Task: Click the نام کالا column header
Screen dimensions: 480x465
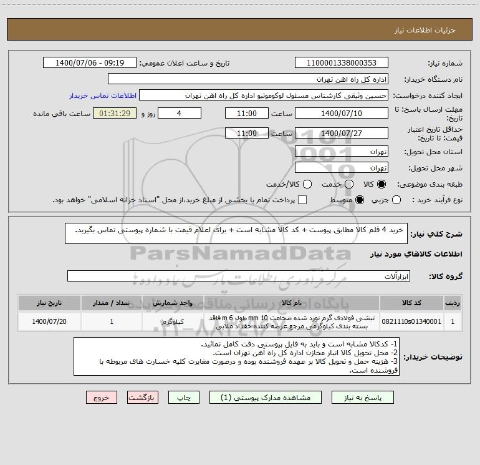Action: [292, 303]
